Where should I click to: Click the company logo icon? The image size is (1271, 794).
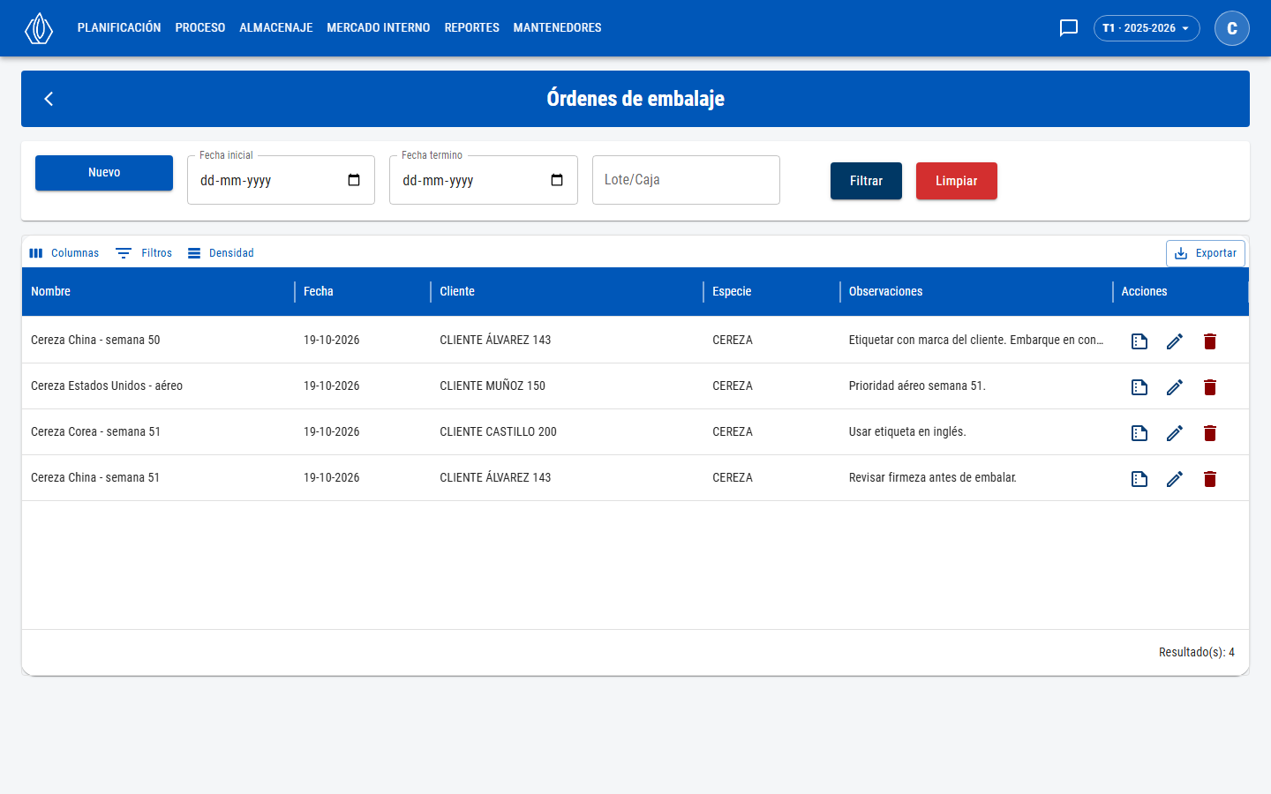point(39,28)
